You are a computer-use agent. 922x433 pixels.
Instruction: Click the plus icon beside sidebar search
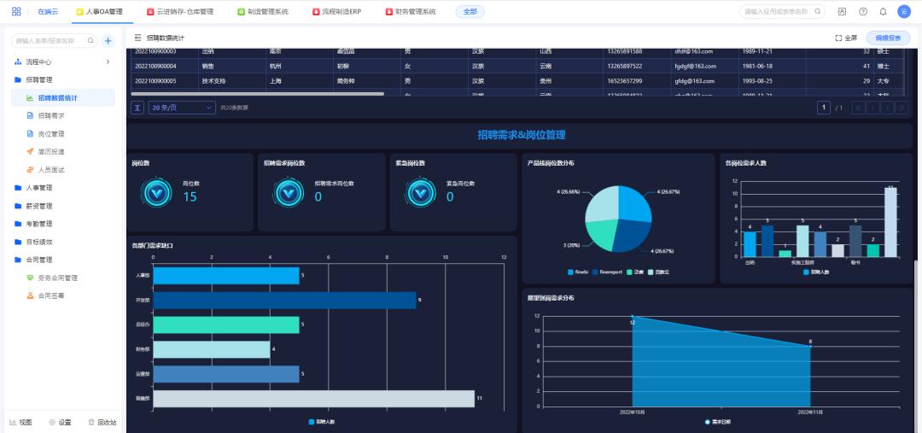pos(108,40)
